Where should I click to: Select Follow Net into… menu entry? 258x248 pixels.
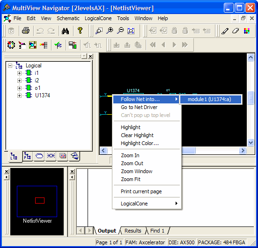[146, 99]
